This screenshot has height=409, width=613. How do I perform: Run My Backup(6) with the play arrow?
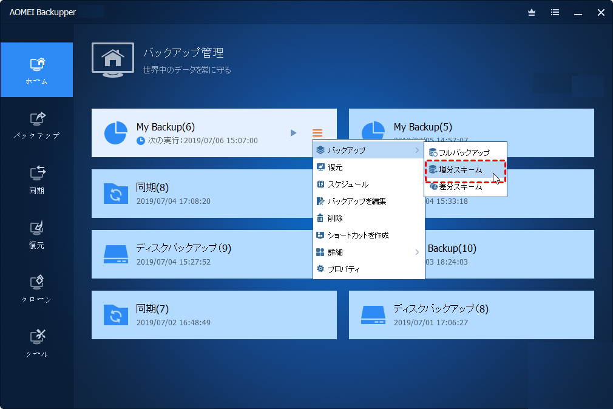293,133
